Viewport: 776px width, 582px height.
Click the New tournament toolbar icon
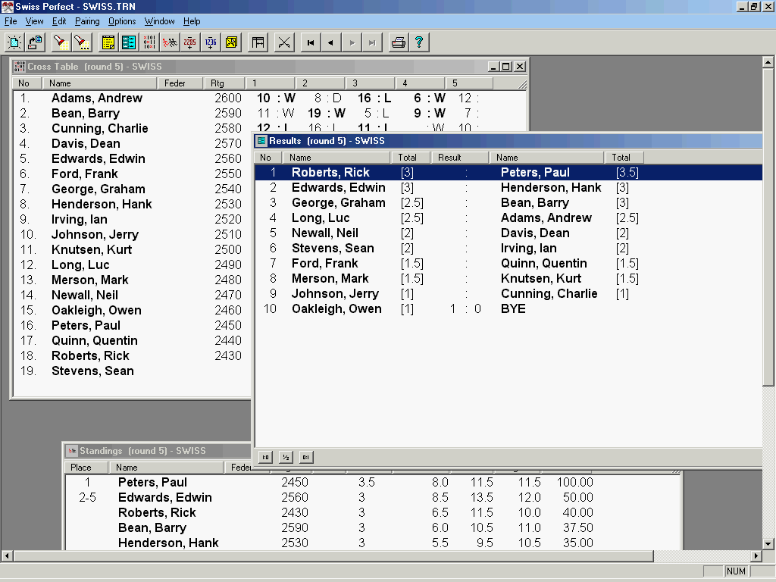(x=15, y=42)
